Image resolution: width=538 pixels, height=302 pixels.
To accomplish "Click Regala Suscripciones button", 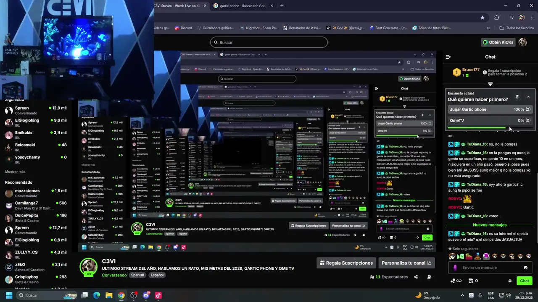I will tap(346, 263).
